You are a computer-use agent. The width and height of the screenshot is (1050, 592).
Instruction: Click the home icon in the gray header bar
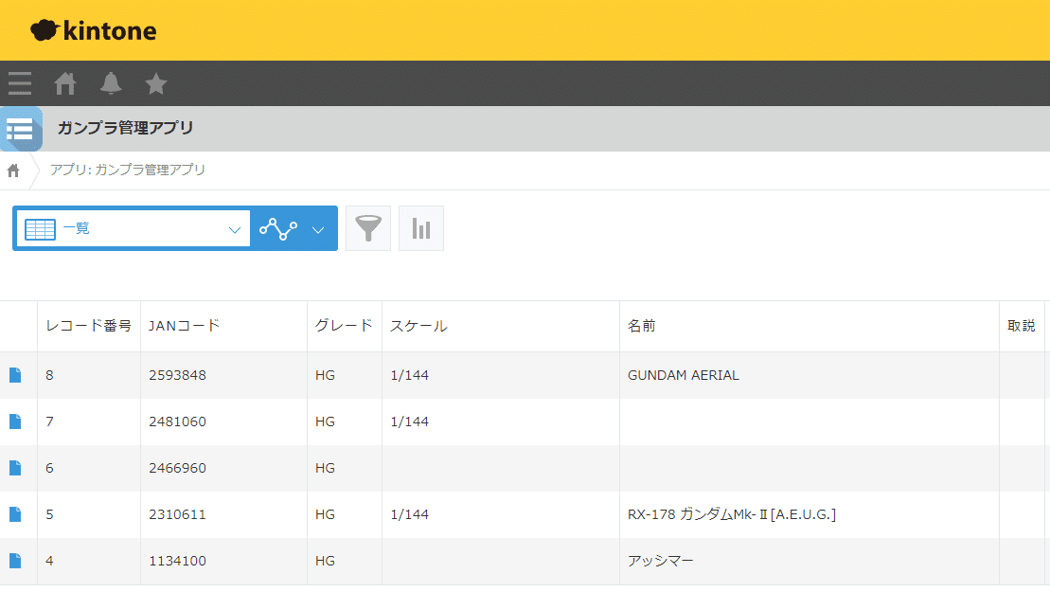[x=64, y=83]
